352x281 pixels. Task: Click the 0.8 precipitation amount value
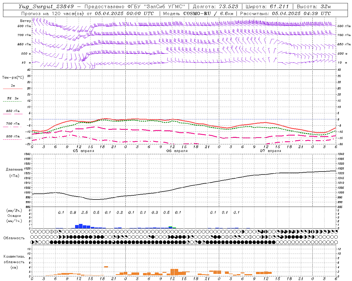click(73, 213)
